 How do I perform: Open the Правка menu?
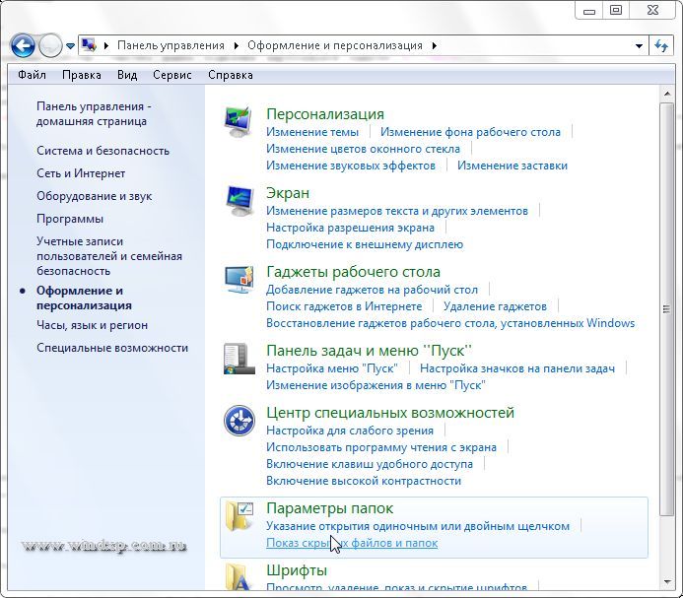click(82, 75)
